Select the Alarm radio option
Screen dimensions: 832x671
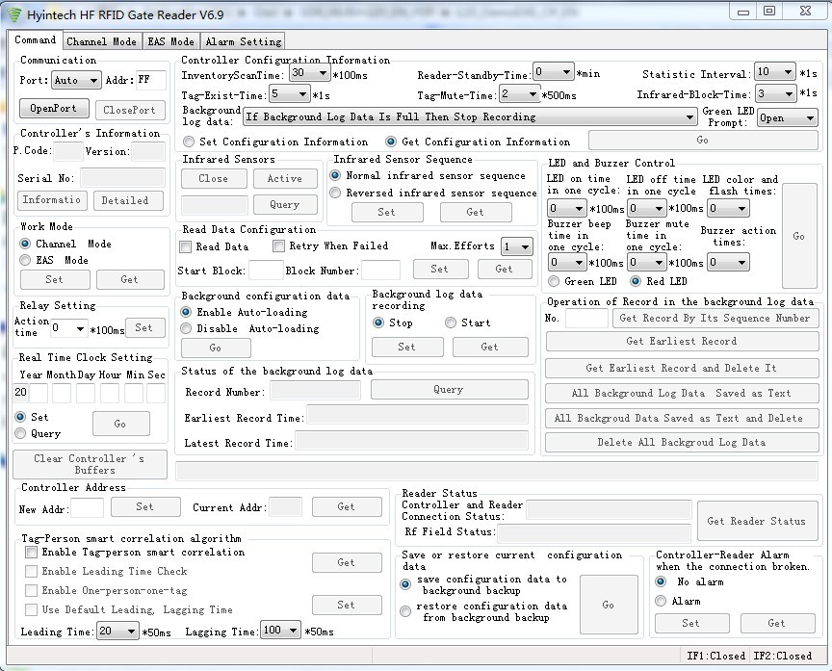coord(678,601)
